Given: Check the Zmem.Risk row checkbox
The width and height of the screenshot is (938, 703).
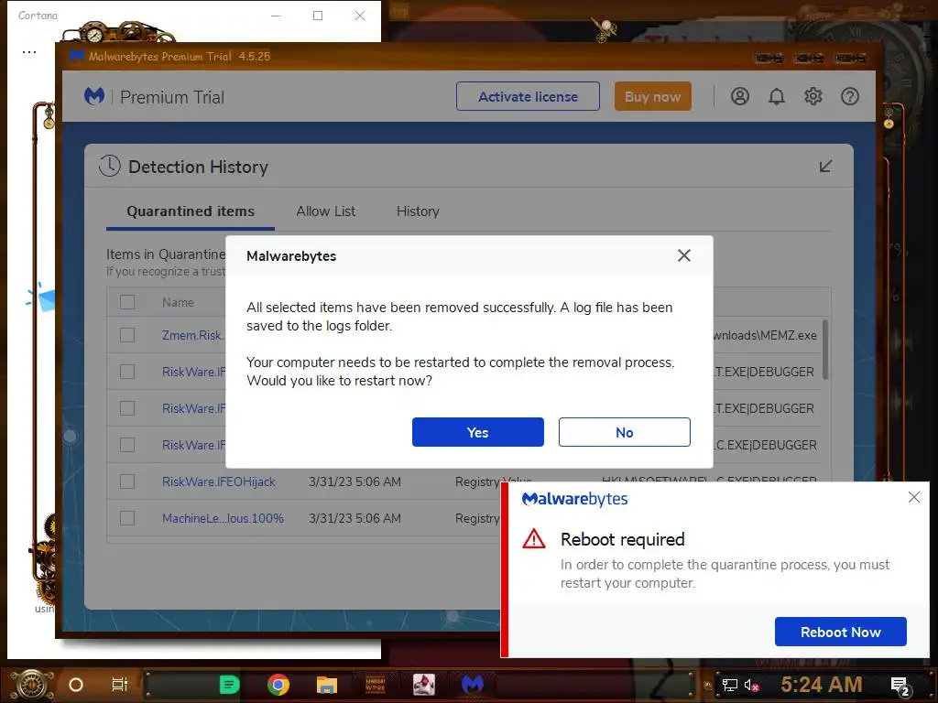Looking at the screenshot, I should coord(127,335).
